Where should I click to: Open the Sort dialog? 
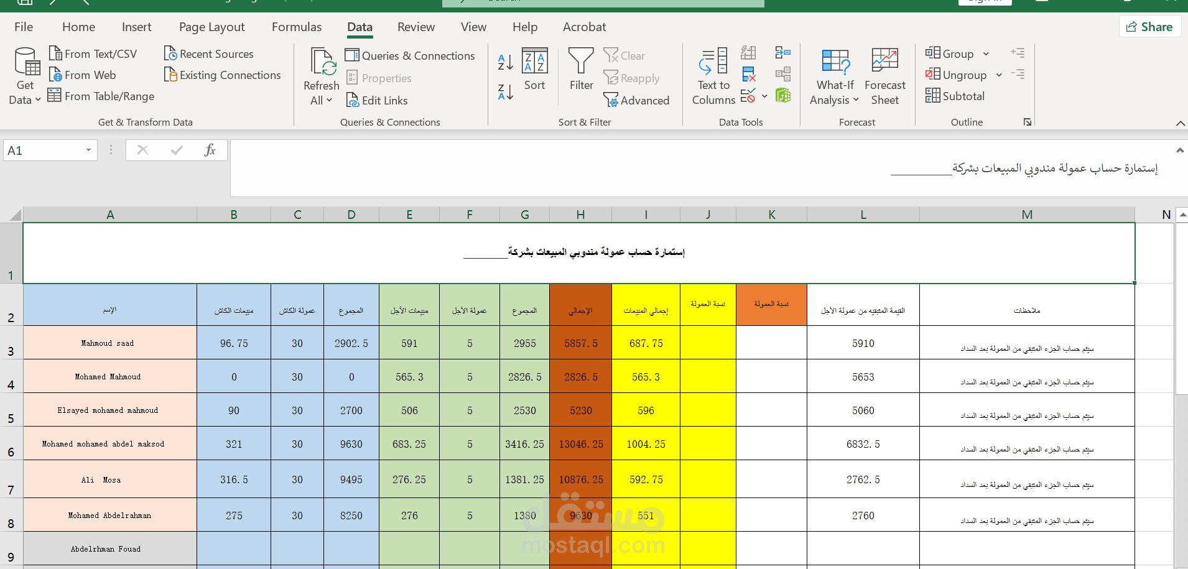tap(534, 69)
